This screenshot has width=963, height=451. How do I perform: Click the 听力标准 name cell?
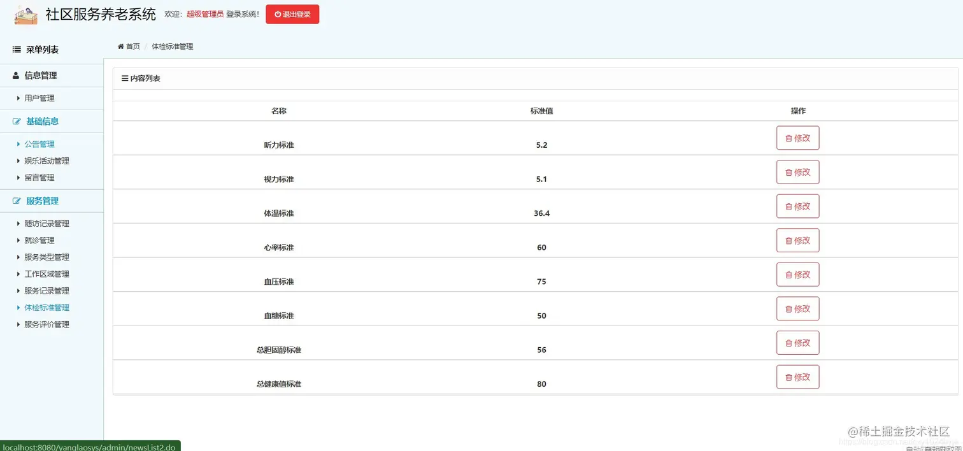pos(279,145)
